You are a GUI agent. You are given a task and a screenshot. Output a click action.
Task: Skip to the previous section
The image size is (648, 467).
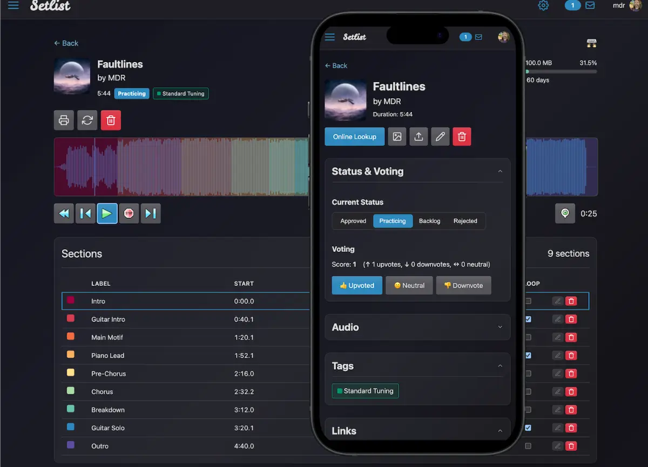pos(85,214)
